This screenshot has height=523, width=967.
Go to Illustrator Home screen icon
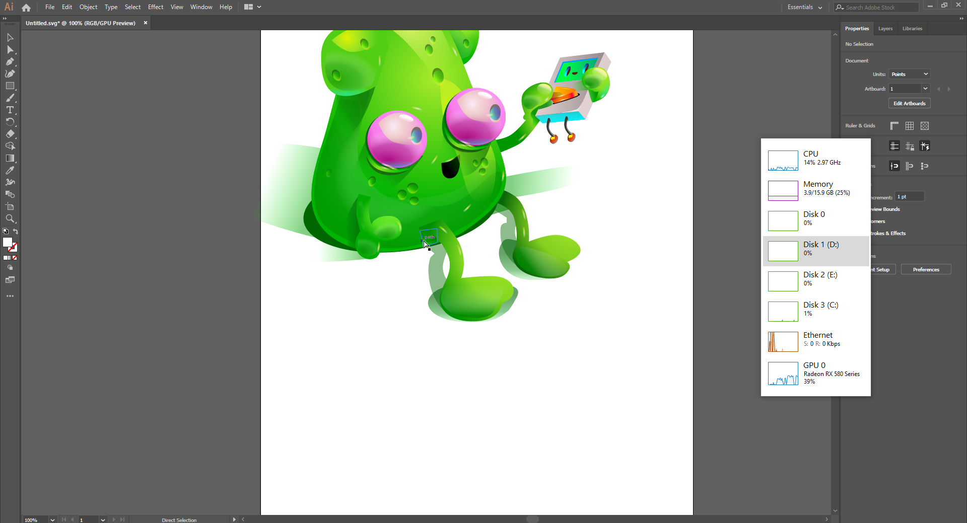(26, 8)
